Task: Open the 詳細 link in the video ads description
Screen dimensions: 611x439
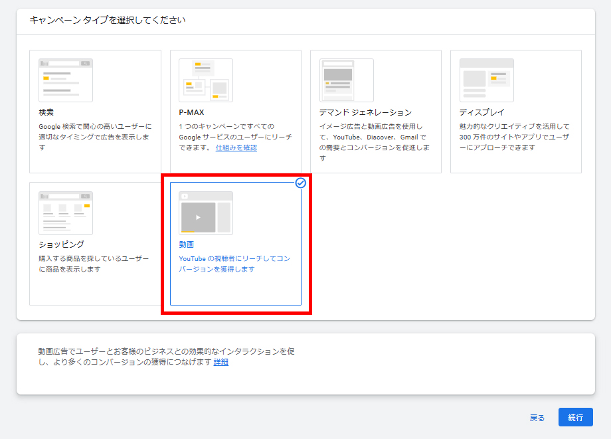Action: tap(220, 362)
